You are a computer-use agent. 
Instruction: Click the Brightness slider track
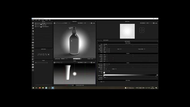(x=133, y=46)
